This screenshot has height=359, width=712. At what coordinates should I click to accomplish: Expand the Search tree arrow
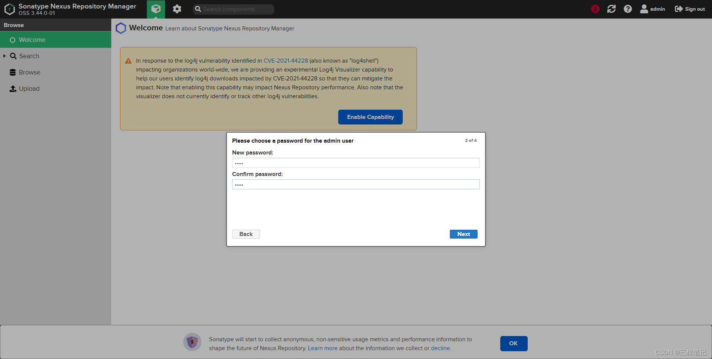[4, 56]
